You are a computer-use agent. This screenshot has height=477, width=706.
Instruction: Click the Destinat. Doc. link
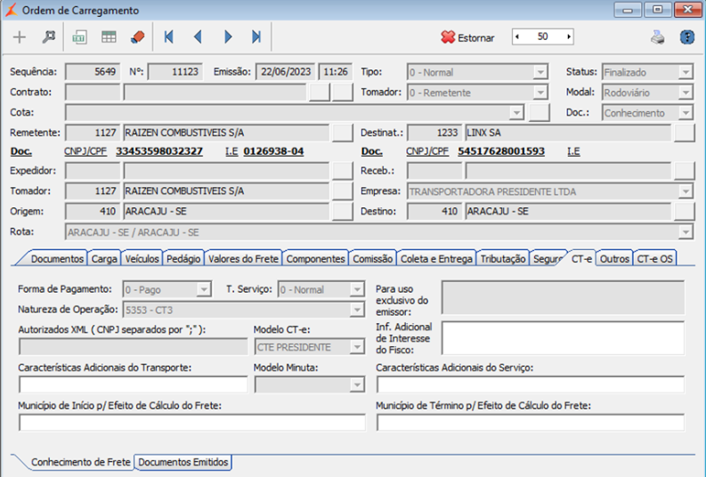click(x=372, y=151)
